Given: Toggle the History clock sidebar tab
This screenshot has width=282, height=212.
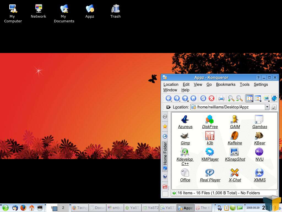Looking at the screenshot, I should coord(165,136).
